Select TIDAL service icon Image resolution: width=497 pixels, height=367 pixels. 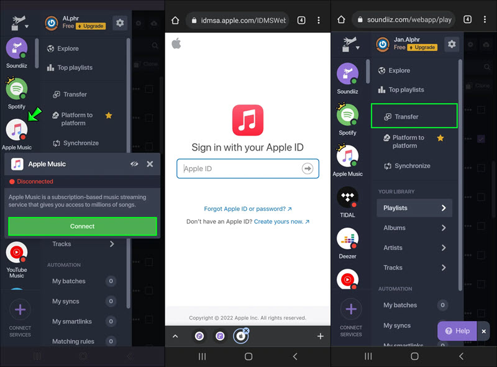[347, 198]
